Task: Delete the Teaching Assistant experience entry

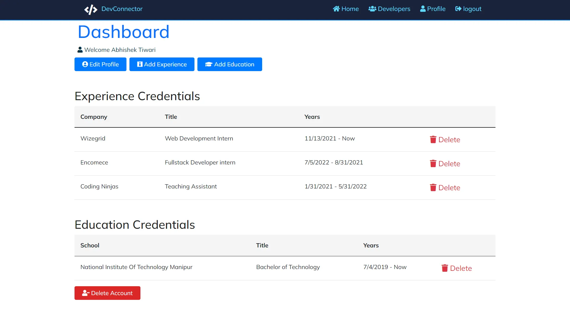Action: [445, 187]
